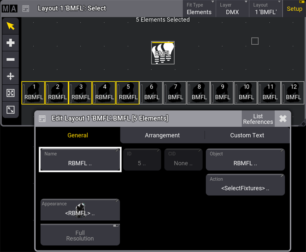Select the four-way move tool
Viewport: 306px width, 252px height.
click(11, 76)
